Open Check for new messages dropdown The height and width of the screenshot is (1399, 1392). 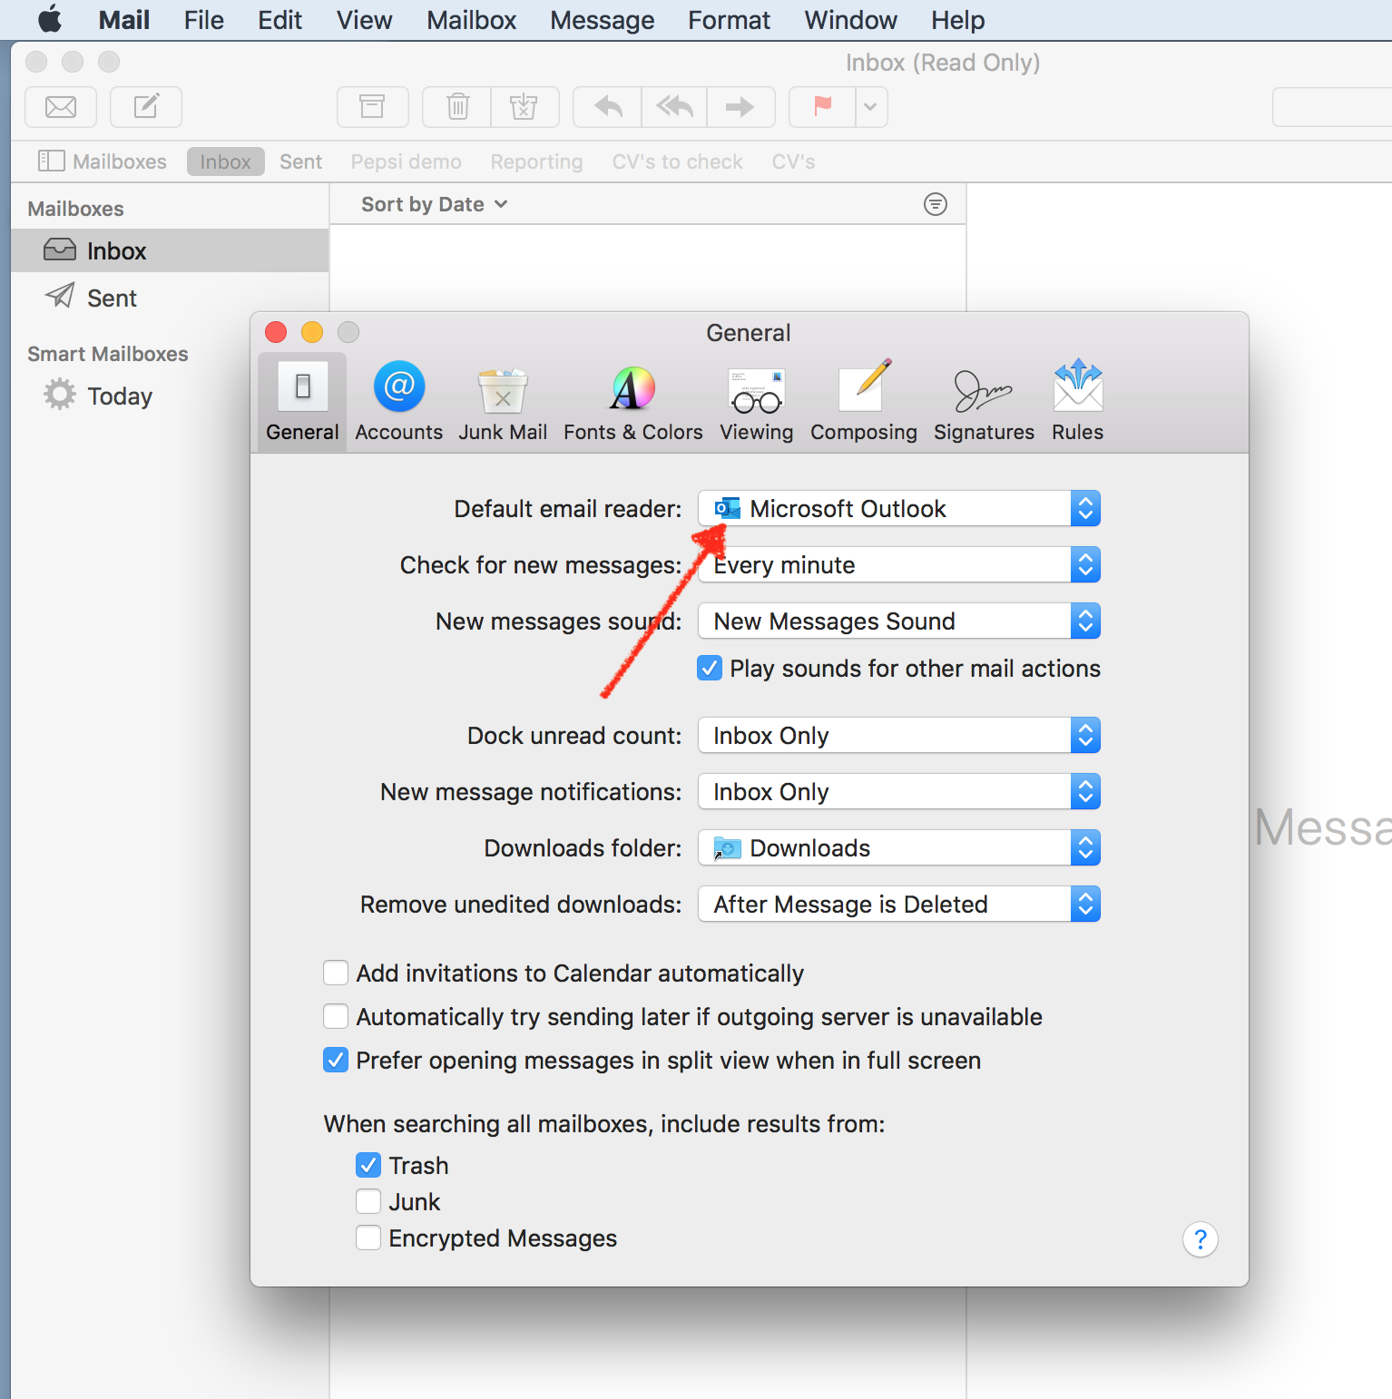[x=898, y=564]
